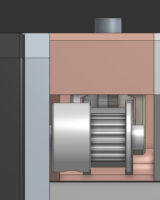Select the small shaft stub right of the pulley flange
This screenshot has width=160, height=200.
138,137
